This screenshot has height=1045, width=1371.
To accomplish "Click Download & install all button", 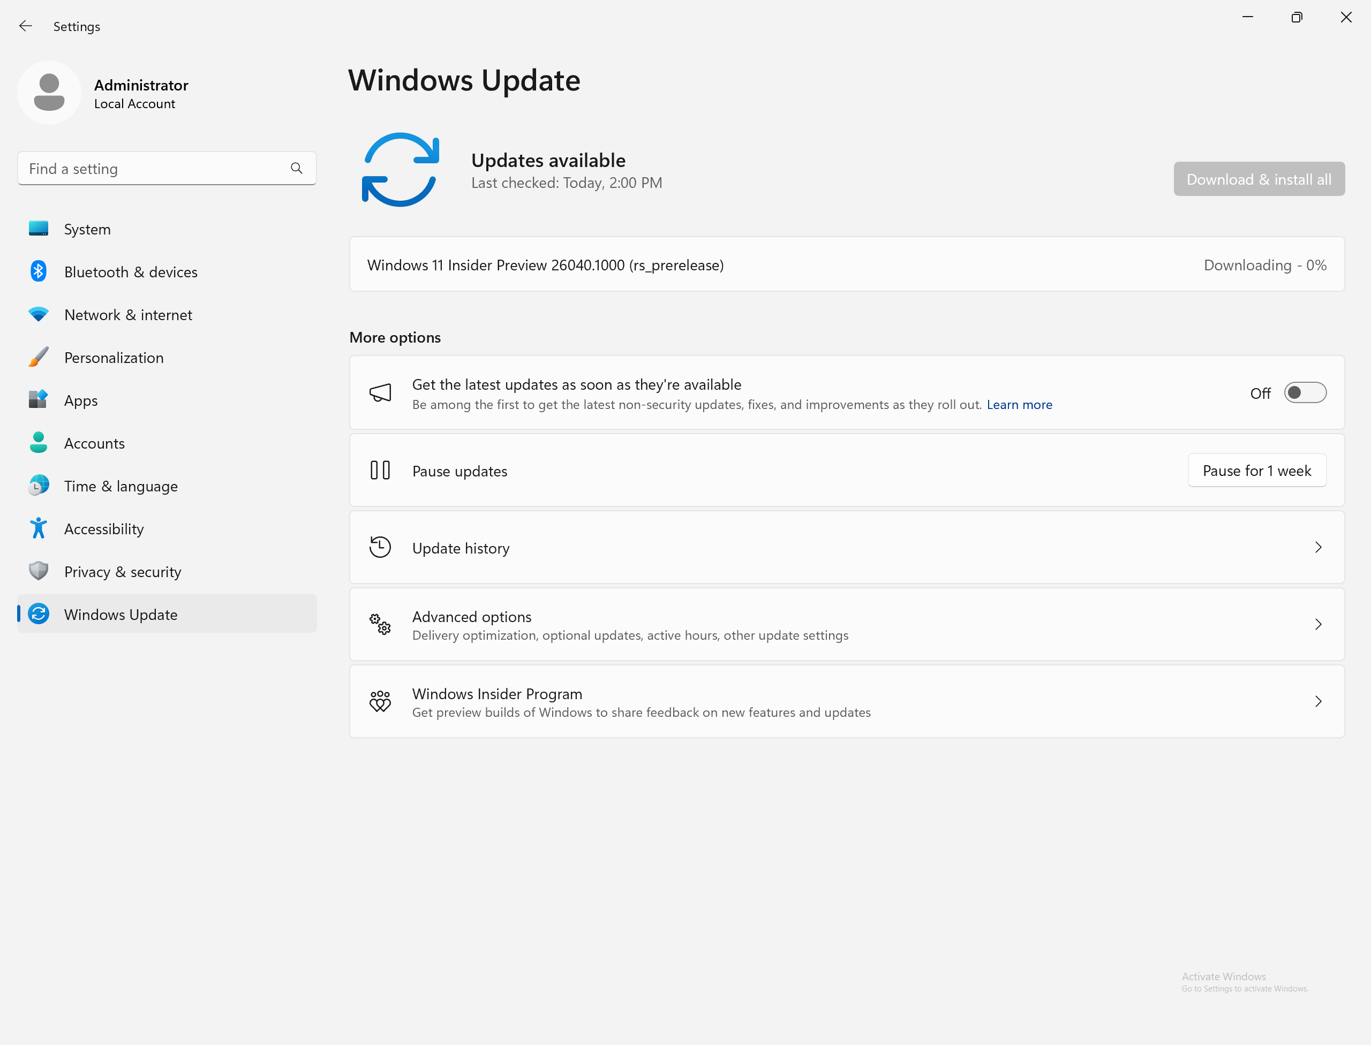I will click(x=1259, y=179).
